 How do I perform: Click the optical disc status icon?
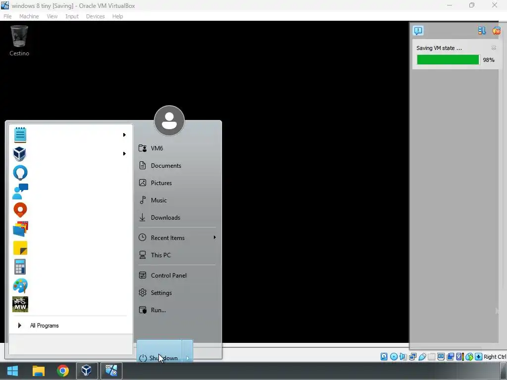(x=394, y=356)
